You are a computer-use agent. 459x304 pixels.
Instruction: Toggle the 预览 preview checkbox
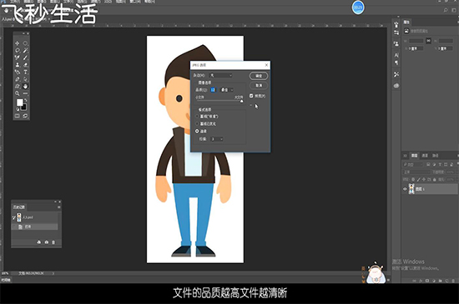[251, 96]
